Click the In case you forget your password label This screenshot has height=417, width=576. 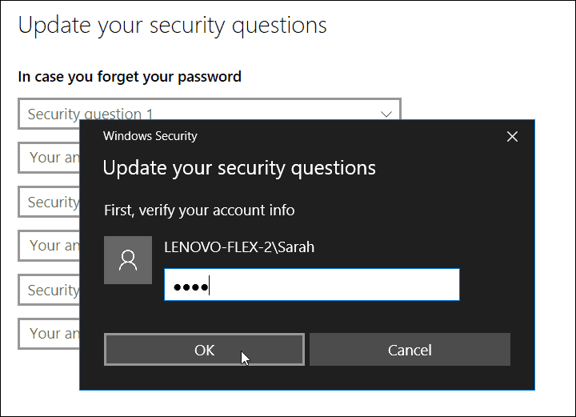point(130,77)
